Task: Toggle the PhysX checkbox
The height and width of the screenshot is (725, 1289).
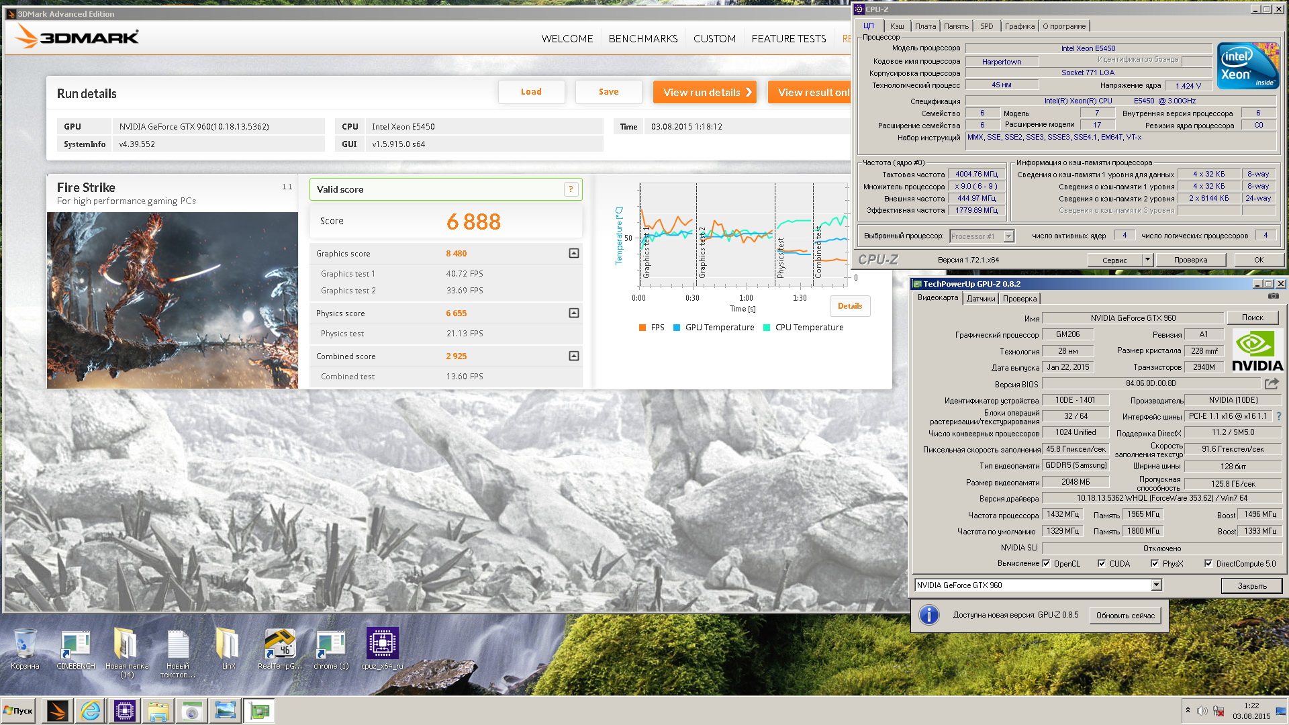Action: tap(1155, 564)
